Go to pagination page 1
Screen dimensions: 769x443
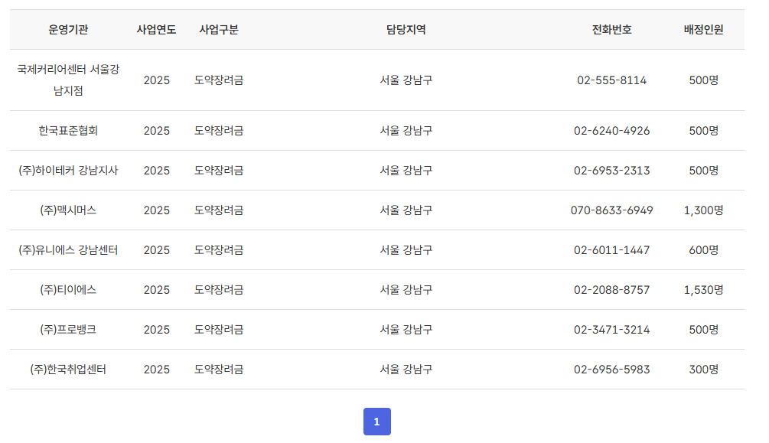pyautogui.click(x=376, y=422)
